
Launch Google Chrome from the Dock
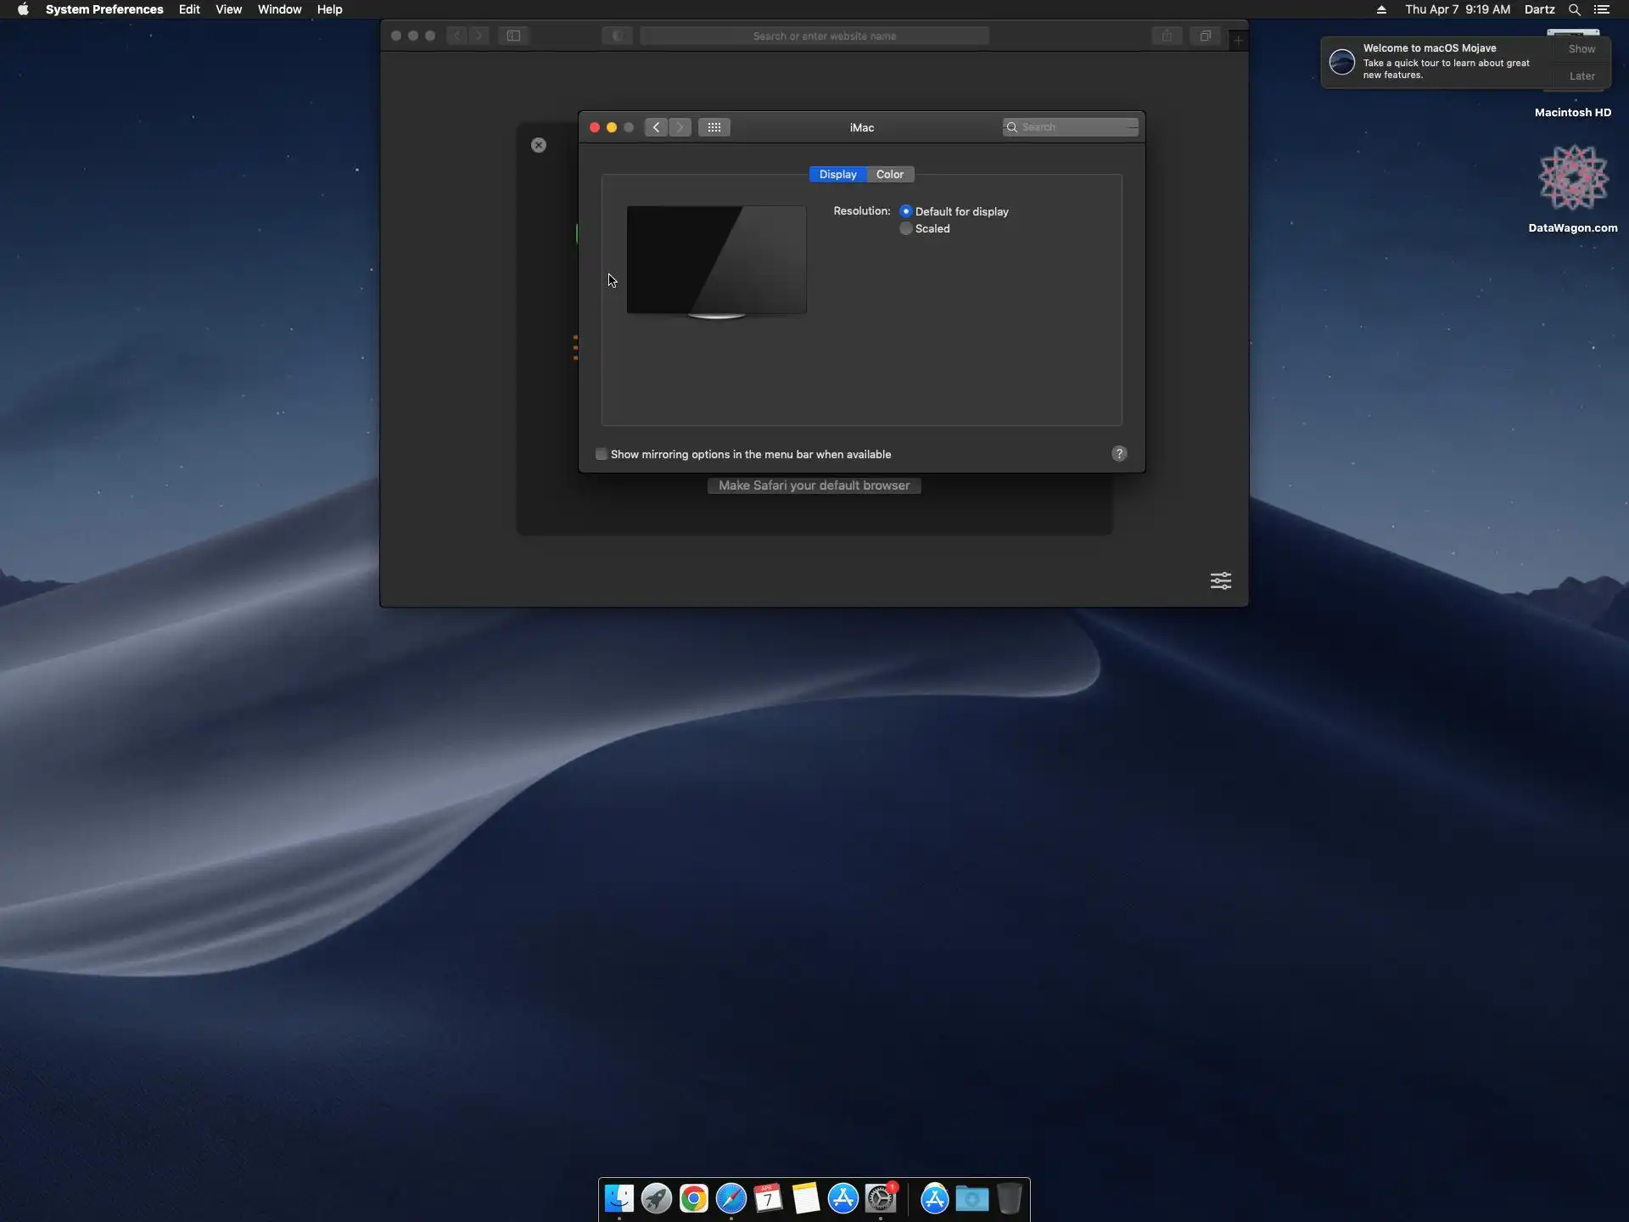[x=693, y=1198]
